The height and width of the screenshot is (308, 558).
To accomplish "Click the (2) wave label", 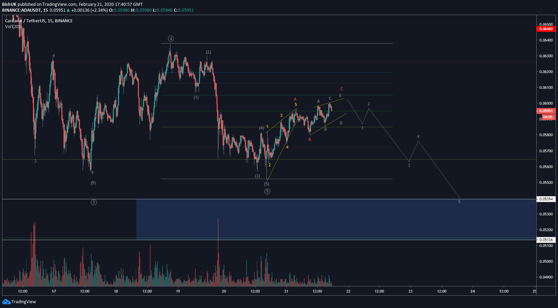I will [209, 52].
